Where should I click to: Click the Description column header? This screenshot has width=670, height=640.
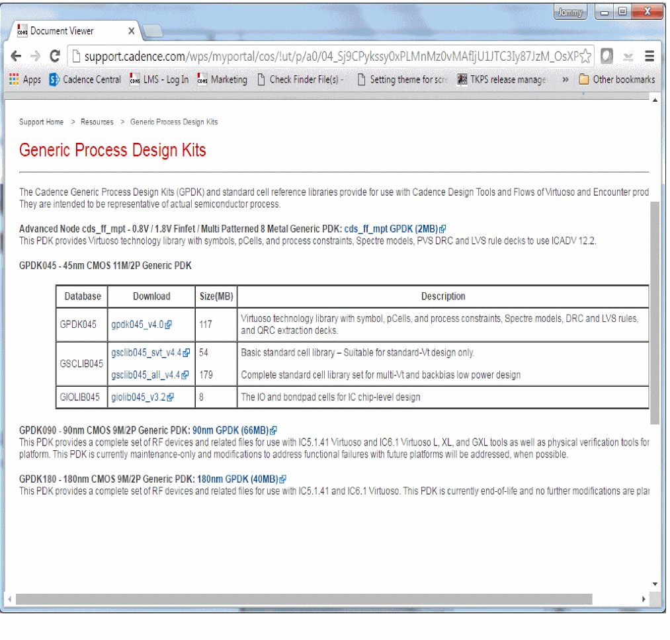443,296
